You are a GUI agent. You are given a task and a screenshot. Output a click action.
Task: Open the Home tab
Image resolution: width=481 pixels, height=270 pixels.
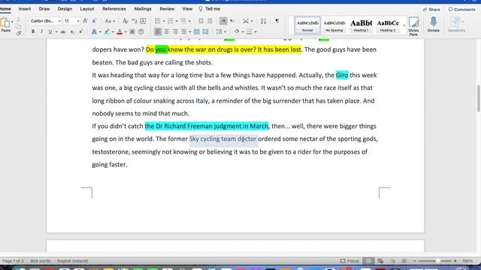(5, 9)
